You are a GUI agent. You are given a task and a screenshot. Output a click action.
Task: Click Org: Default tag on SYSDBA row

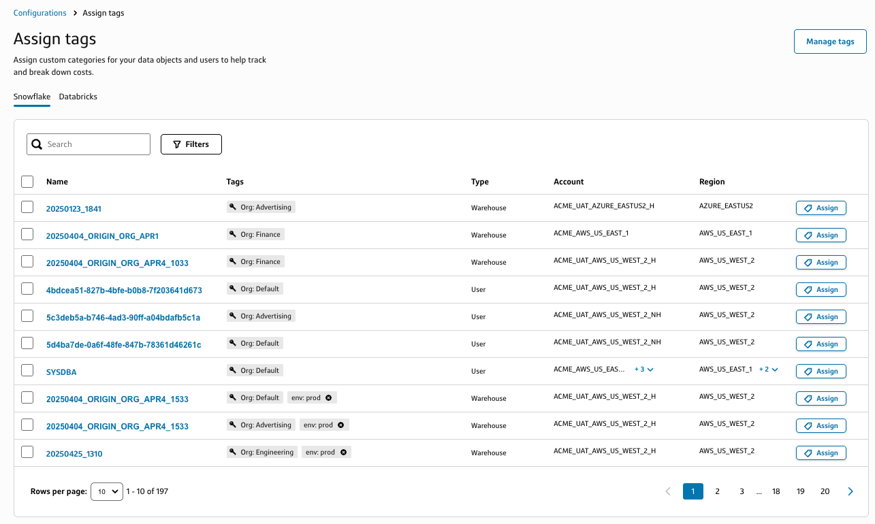255,371
